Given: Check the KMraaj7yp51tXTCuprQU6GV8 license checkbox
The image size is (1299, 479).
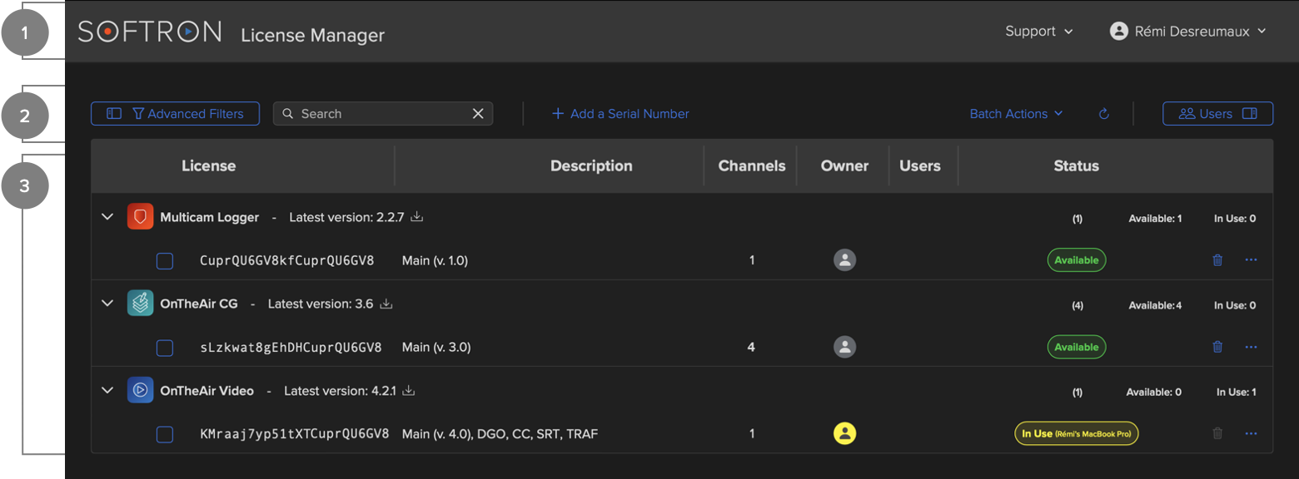Looking at the screenshot, I should (x=165, y=434).
